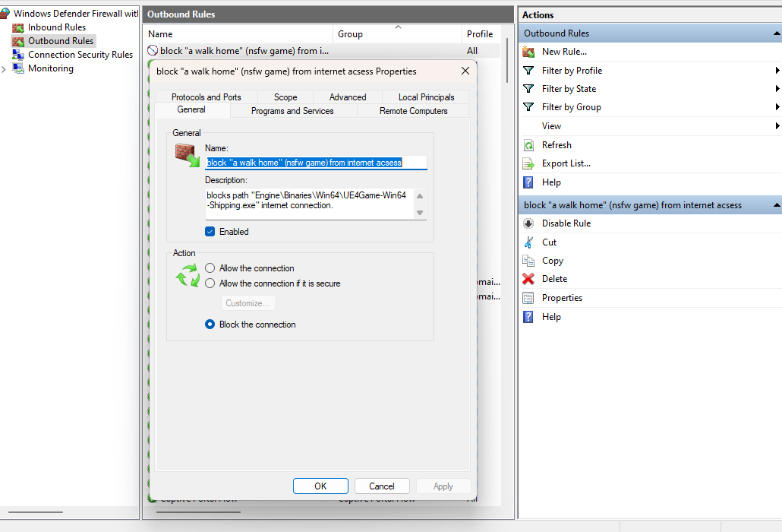The width and height of the screenshot is (782, 532).
Task: Click the Monitoring tree icon
Action: [x=18, y=68]
